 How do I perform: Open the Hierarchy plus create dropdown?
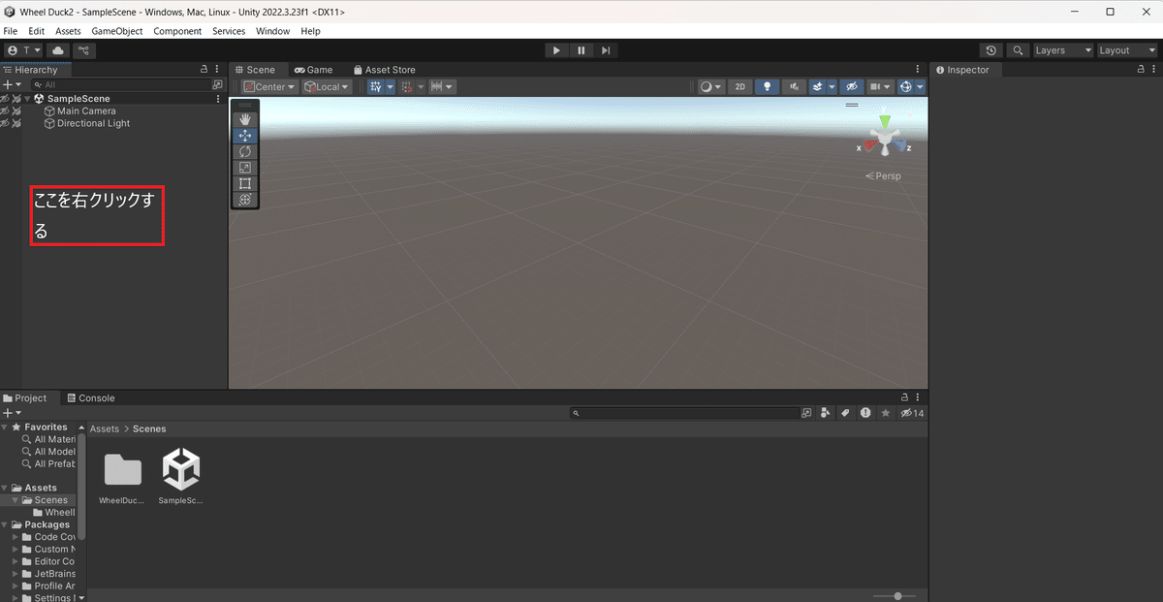(x=12, y=85)
